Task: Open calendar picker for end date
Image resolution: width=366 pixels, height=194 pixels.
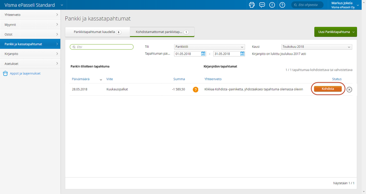Action: coord(242,54)
